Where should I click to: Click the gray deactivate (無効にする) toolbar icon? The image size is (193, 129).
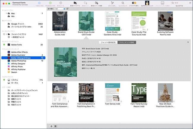(61, 3)
